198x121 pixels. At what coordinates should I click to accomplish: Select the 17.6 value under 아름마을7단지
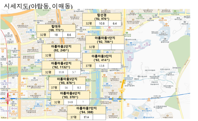[86, 117]
